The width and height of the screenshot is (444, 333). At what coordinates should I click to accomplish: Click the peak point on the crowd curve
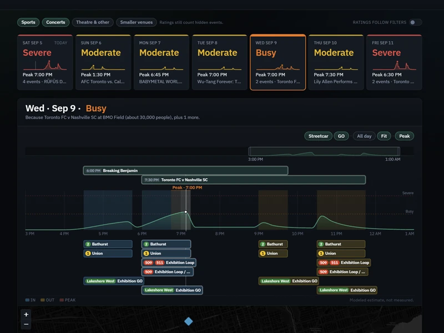186,212
